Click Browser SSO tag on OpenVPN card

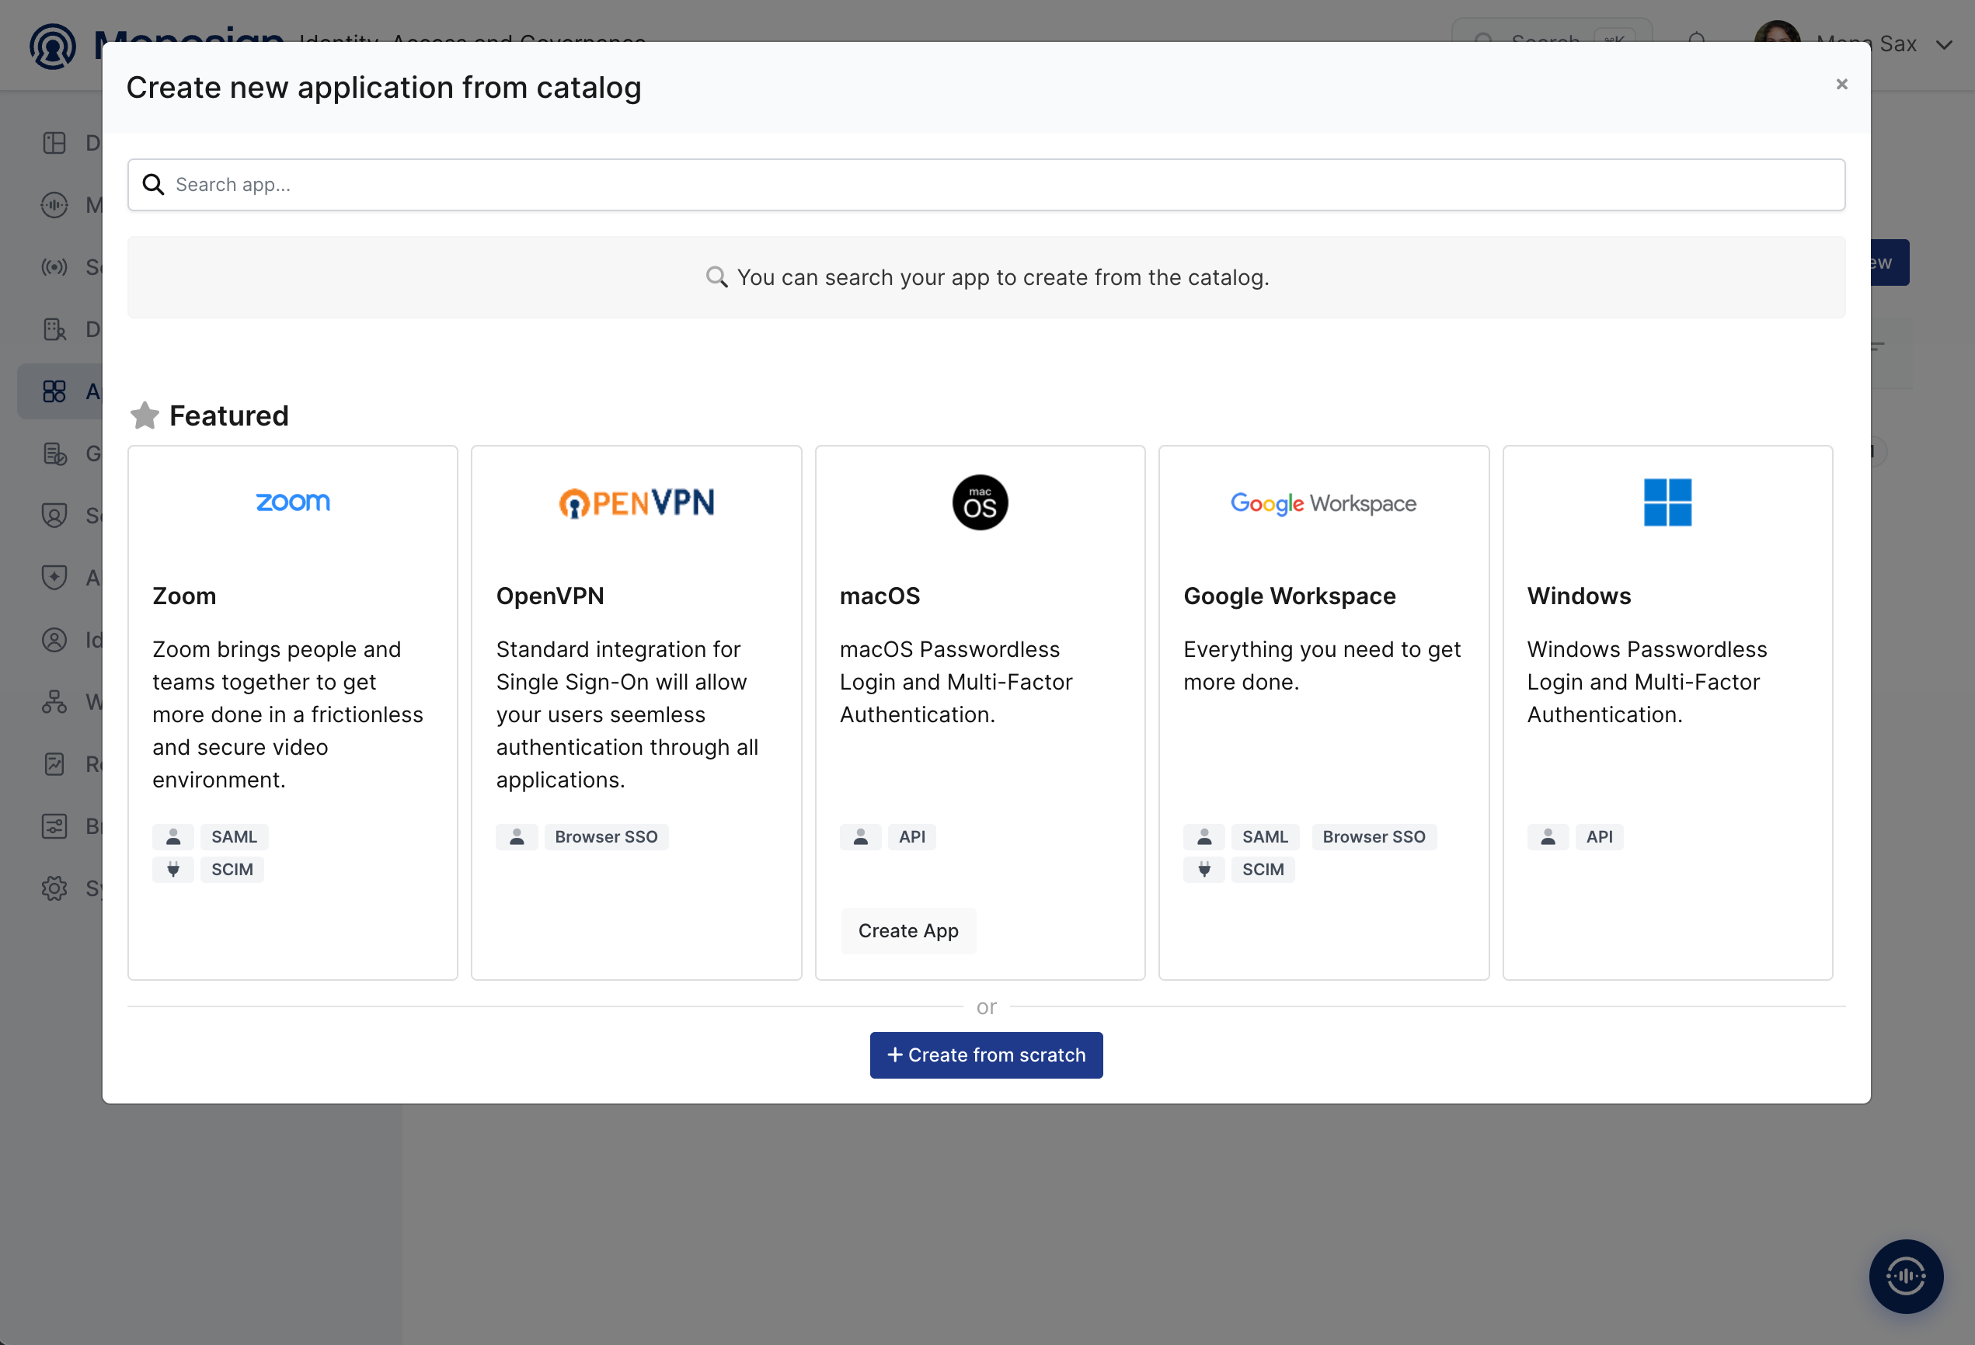point(607,837)
